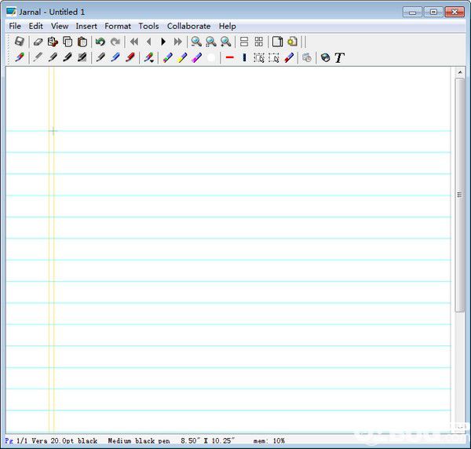
Task: Click the select rectangle tool
Action: tap(259, 57)
